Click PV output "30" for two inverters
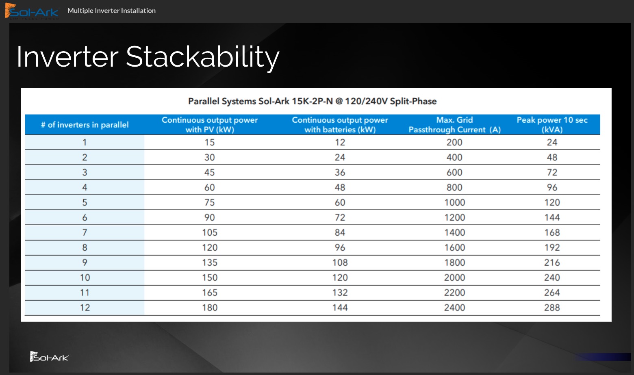This screenshot has width=634, height=375. [x=210, y=157]
